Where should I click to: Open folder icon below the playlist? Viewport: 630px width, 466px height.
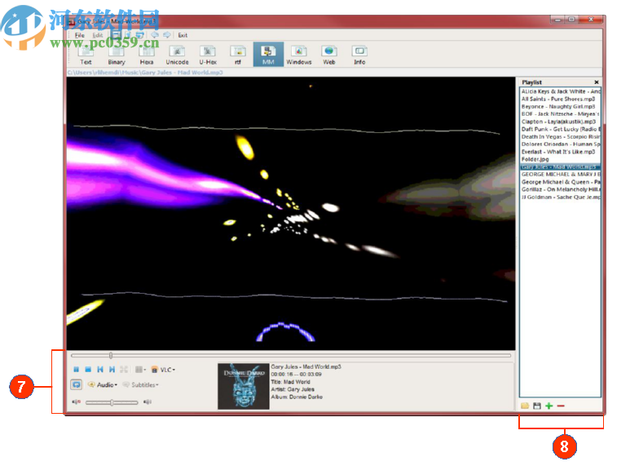[x=526, y=406]
